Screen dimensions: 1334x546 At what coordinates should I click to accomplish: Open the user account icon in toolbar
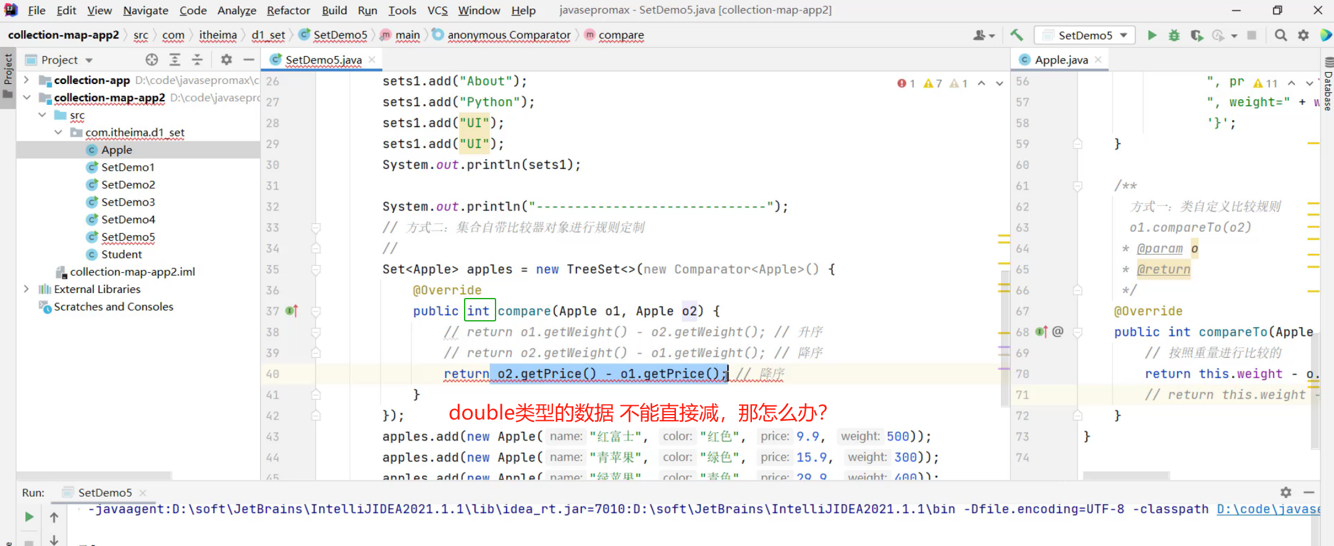(x=983, y=35)
